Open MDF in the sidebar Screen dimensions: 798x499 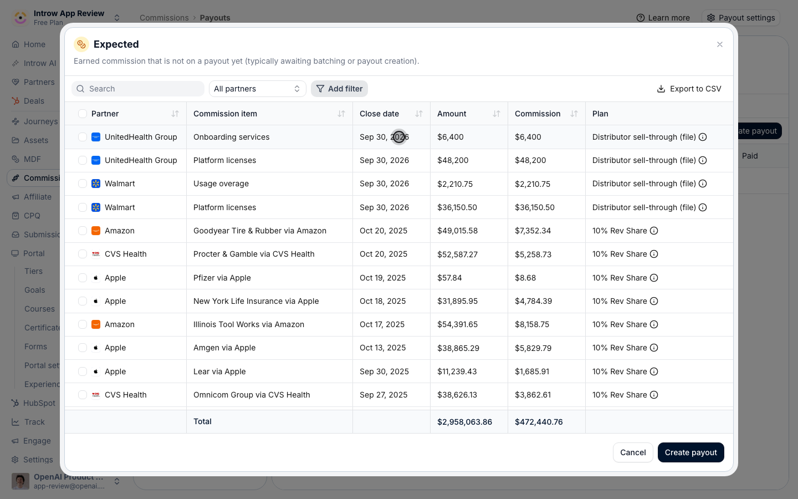coord(27,159)
